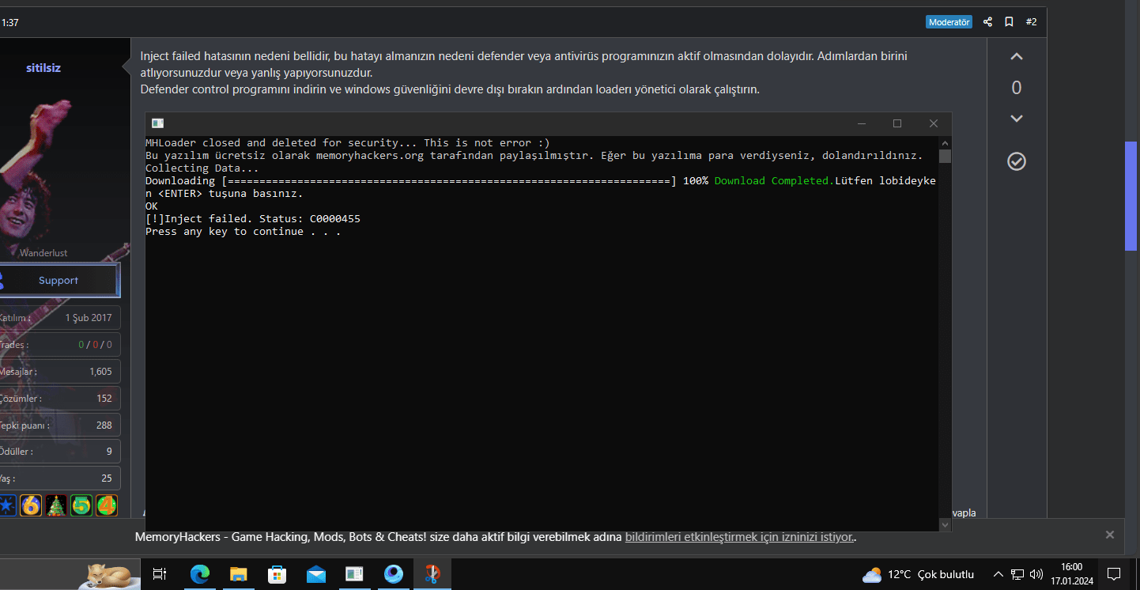Click the 'bildirimleri etkinleştirmek için izninizi istiyor' link
1140x590 pixels.
tap(740, 537)
